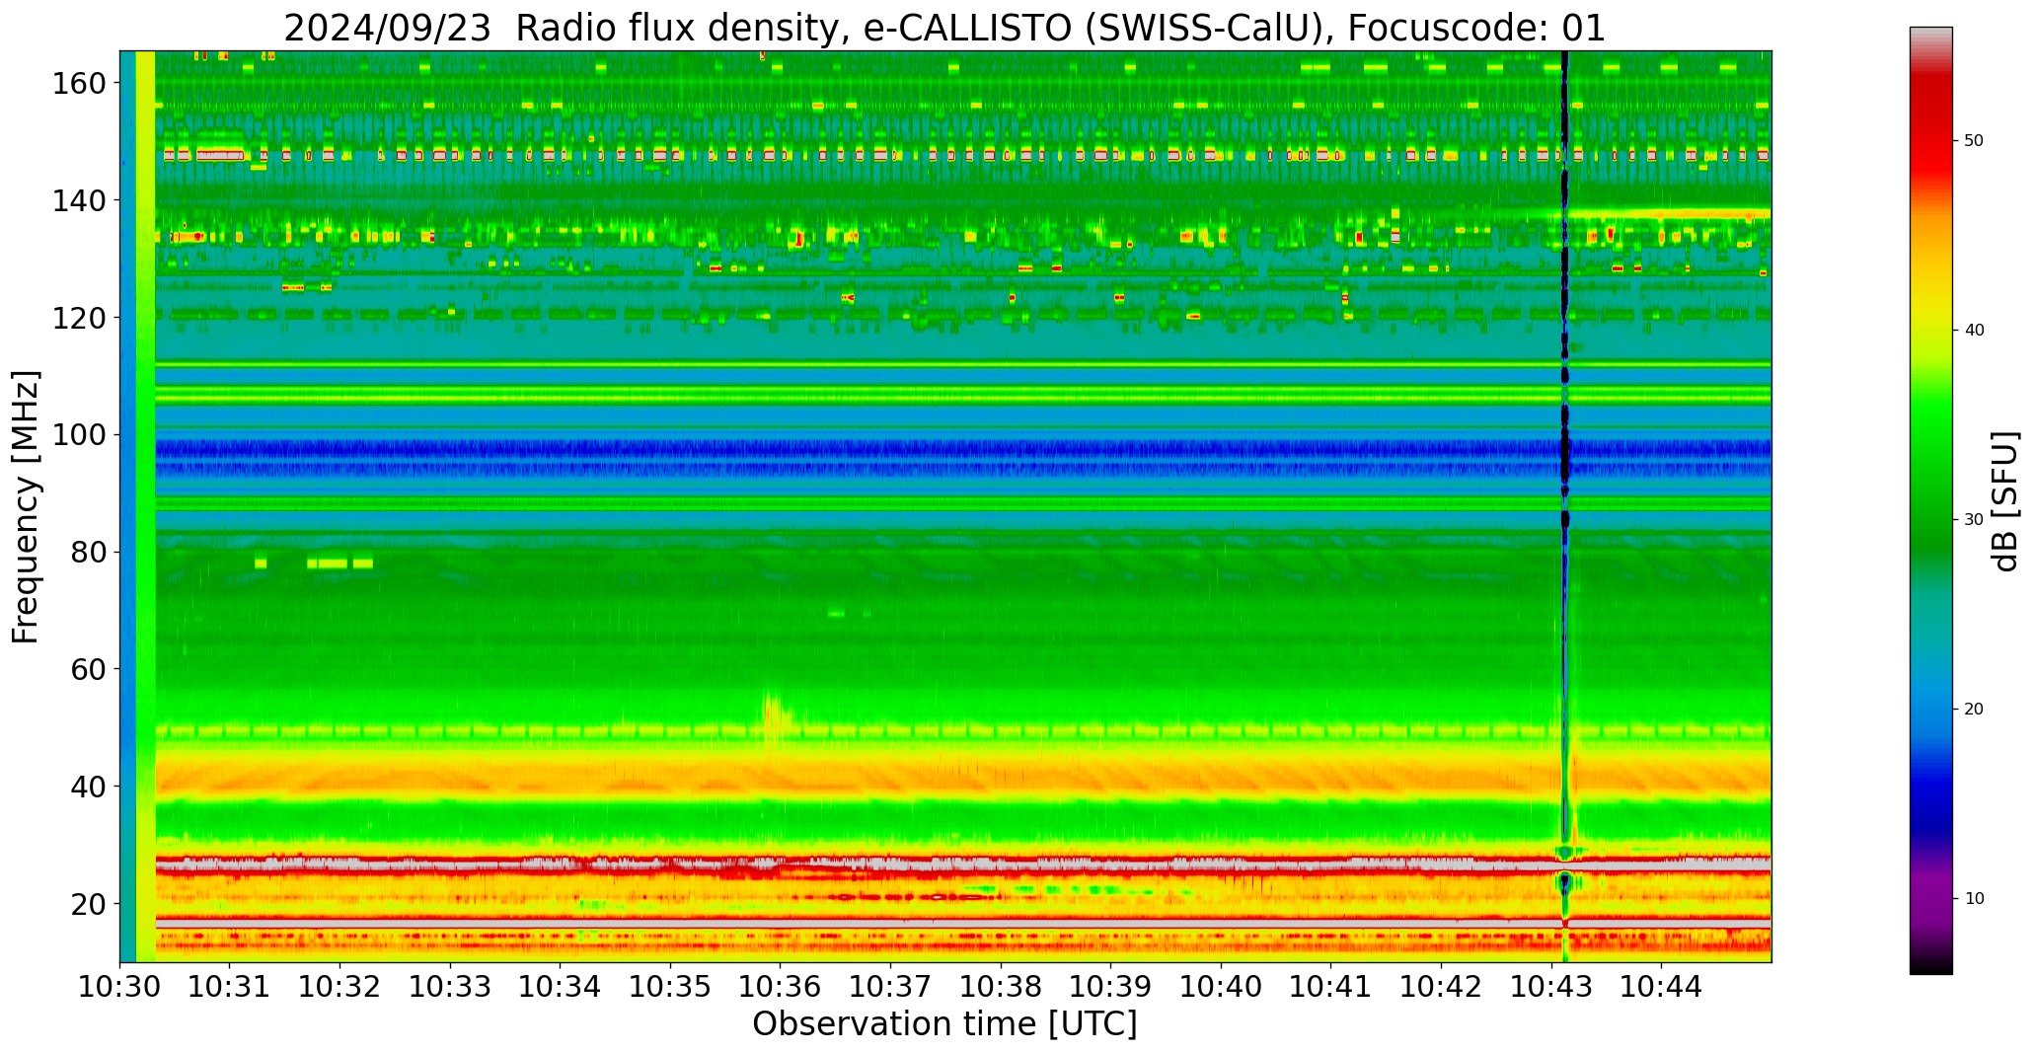Click the 60 frequency tick label
The image size is (2035, 1053).
click(88, 669)
